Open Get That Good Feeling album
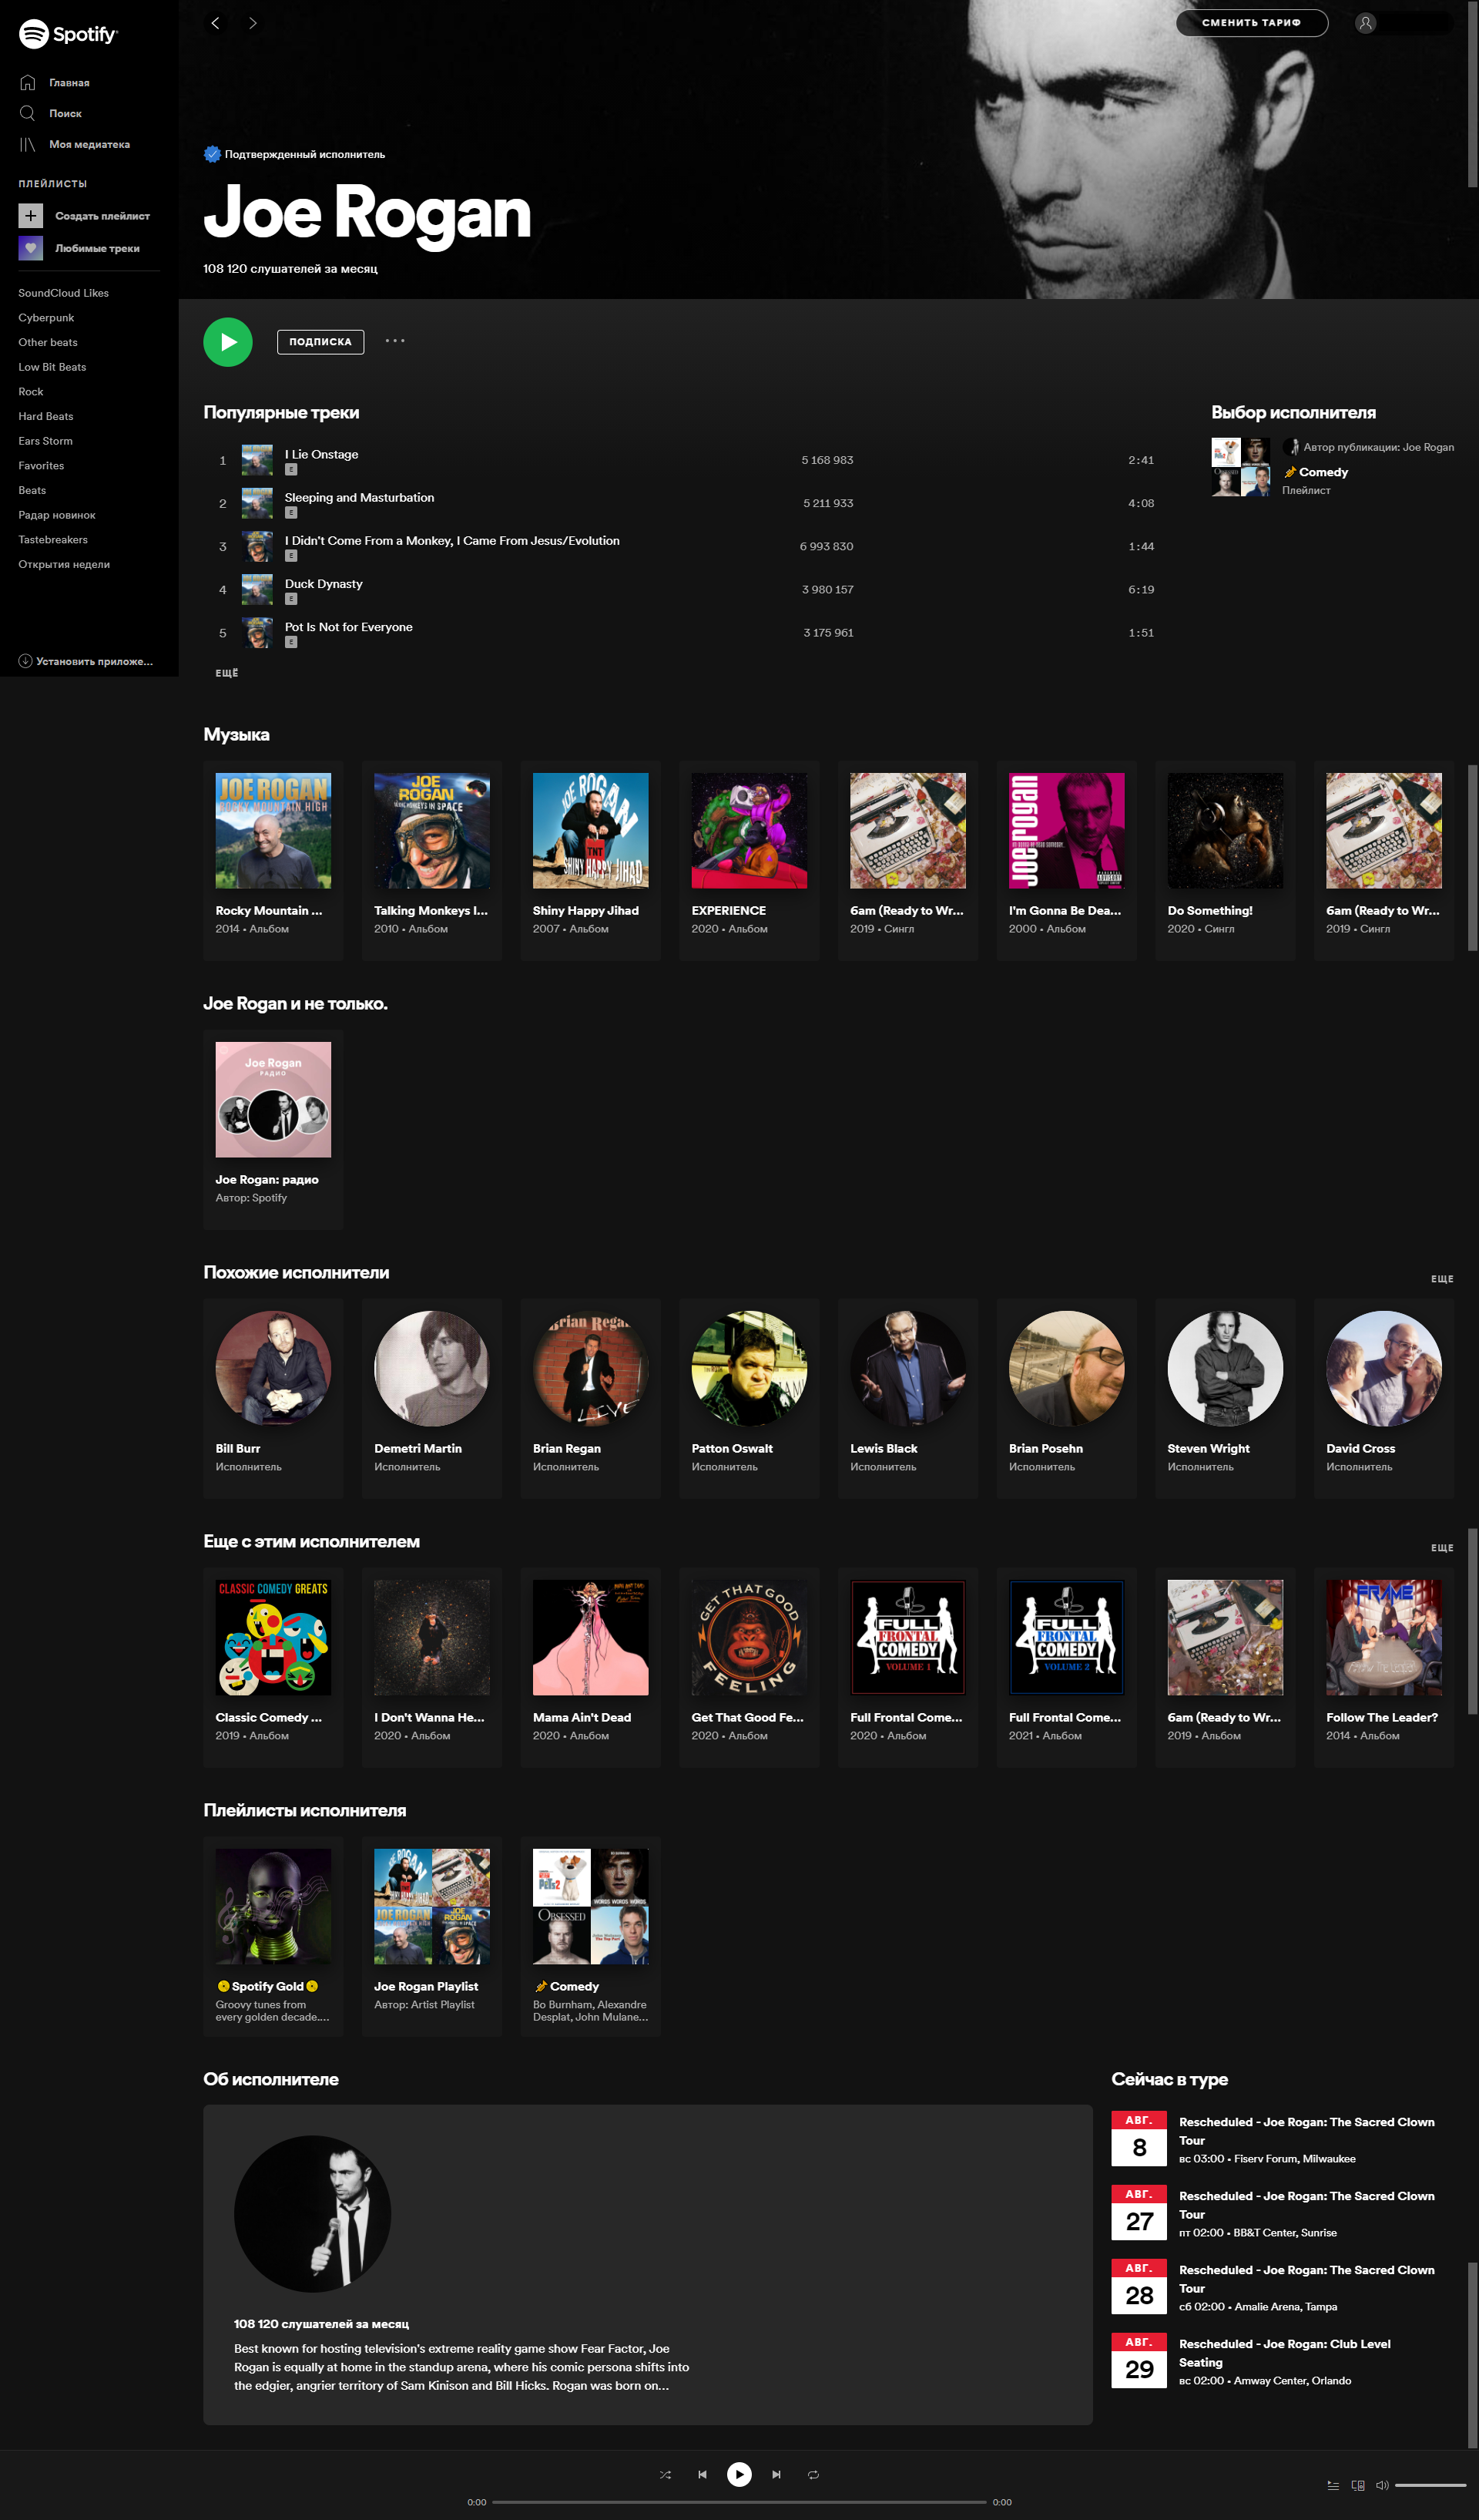 tap(750, 1667)
